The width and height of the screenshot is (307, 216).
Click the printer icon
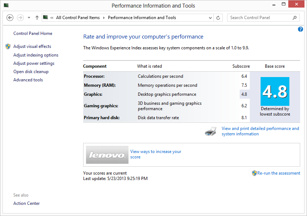tap(211, 131)
